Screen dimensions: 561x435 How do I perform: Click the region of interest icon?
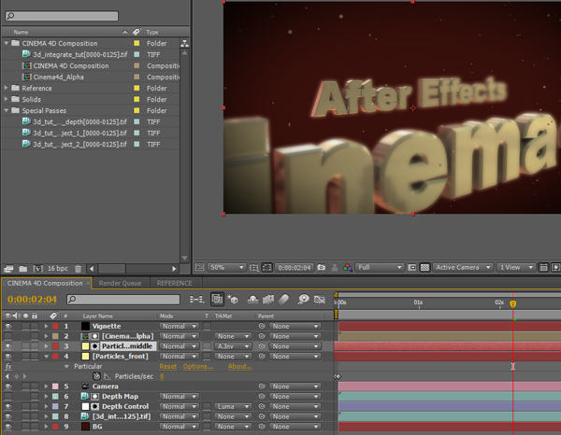coord(411,267)
